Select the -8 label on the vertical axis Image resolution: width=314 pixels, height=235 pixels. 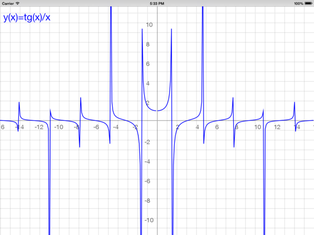coord(147,200)
